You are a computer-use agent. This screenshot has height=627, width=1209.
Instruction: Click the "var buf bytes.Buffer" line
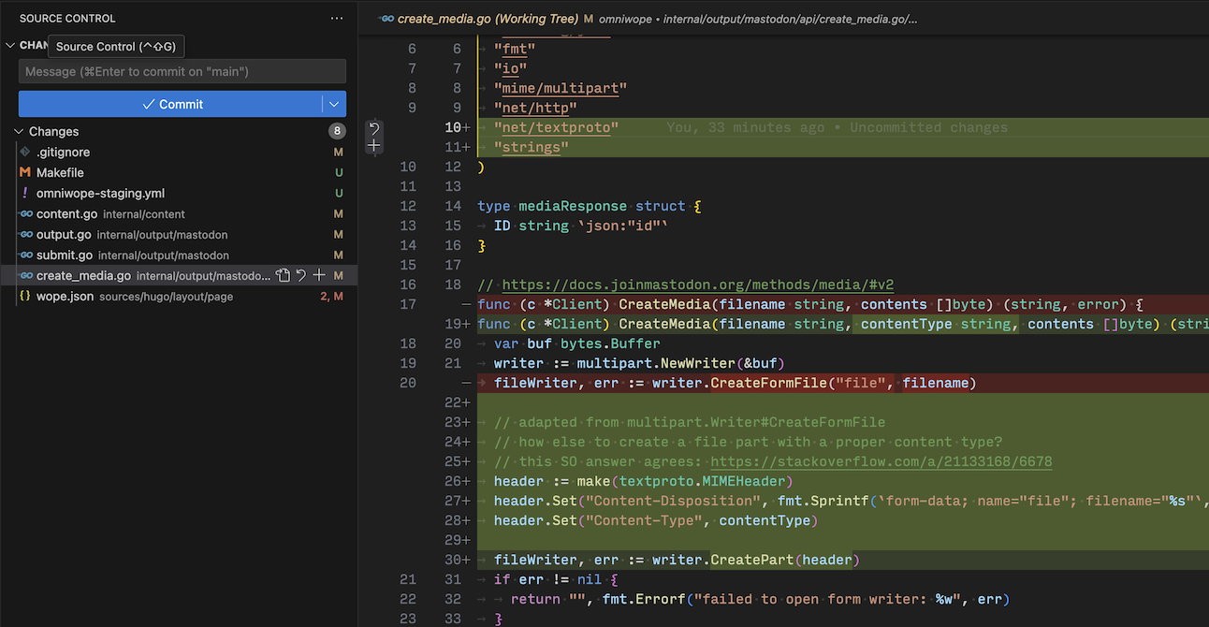pos(577,343)
